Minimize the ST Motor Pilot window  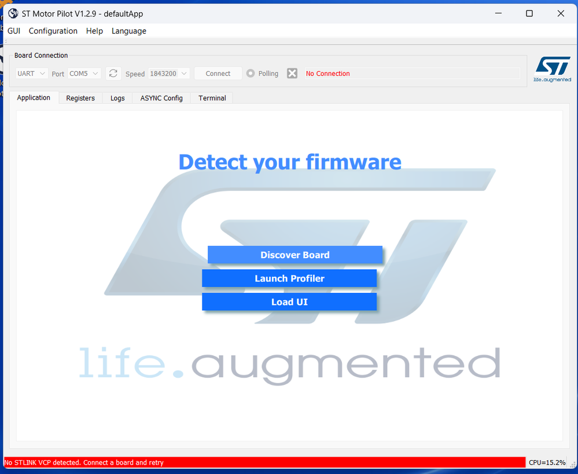pyautogui.click(x=498, y=14)
